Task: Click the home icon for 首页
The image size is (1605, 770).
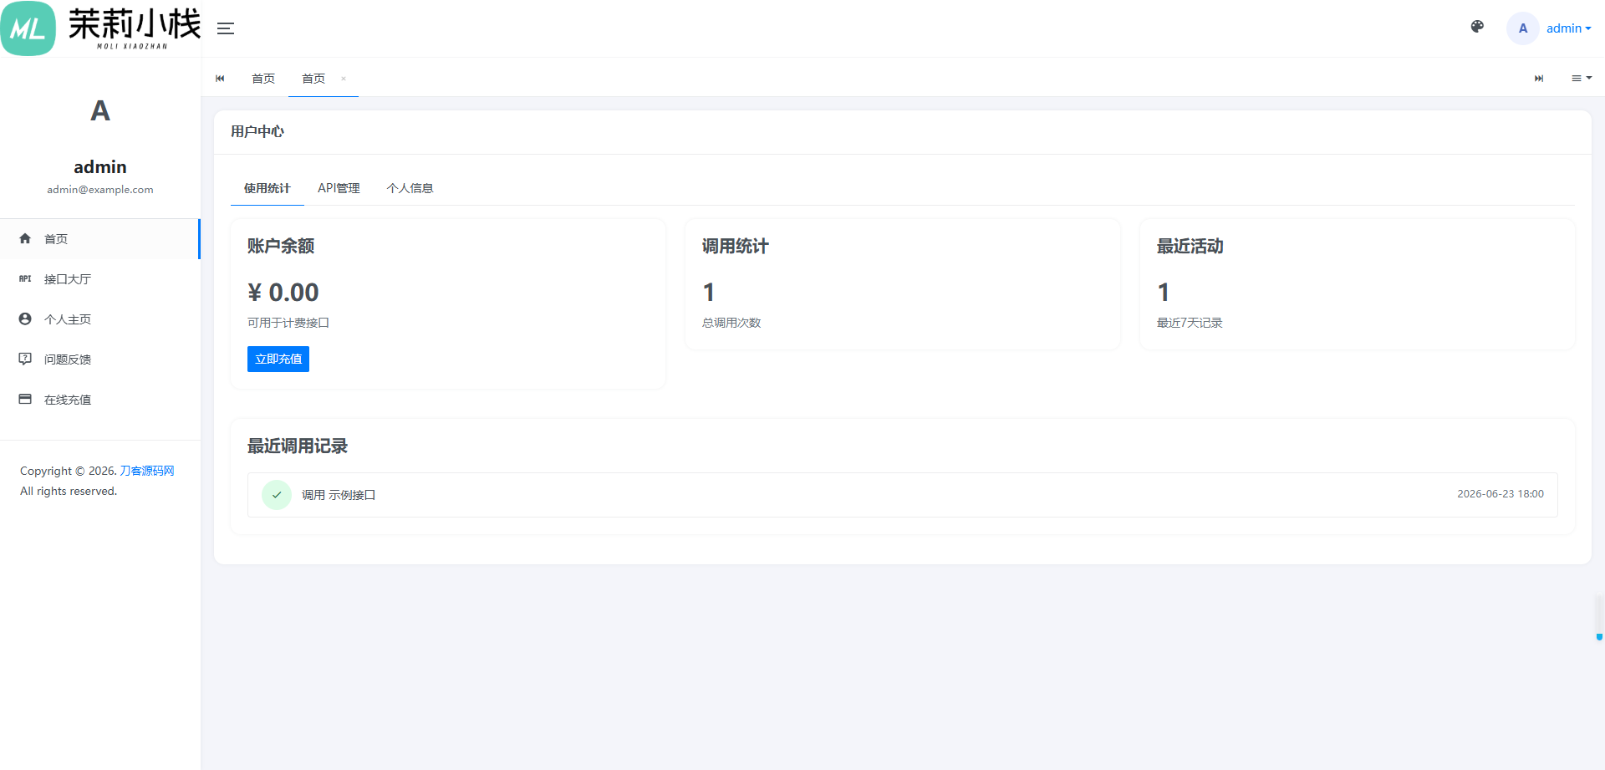Action: [x=25, y=239]
